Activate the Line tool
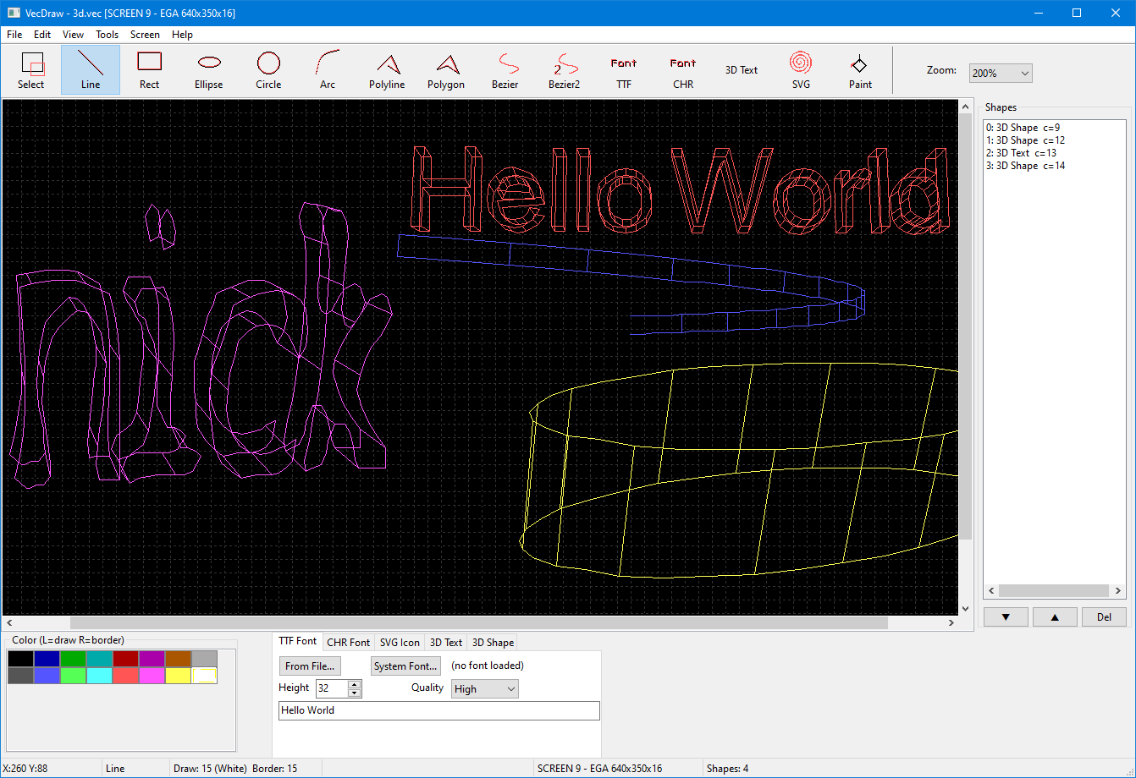 click(x=91, y=69)
